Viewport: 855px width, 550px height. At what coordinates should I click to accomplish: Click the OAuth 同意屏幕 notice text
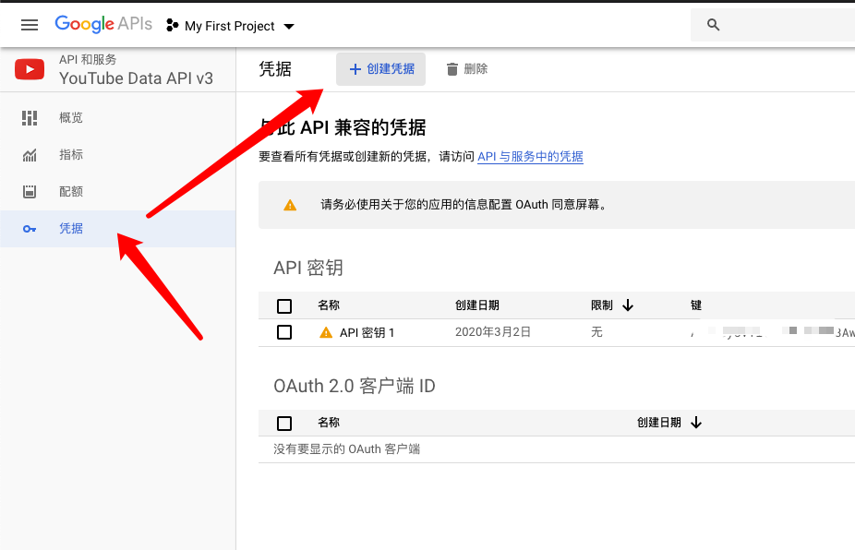464,205
